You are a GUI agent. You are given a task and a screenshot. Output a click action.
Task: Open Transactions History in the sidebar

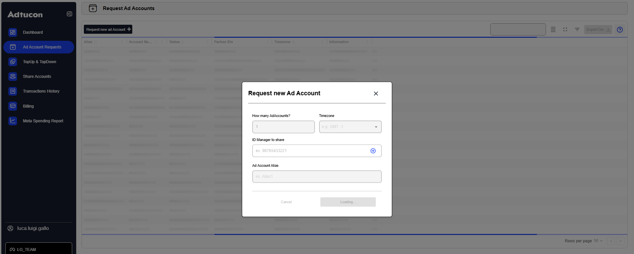[41, 91]
